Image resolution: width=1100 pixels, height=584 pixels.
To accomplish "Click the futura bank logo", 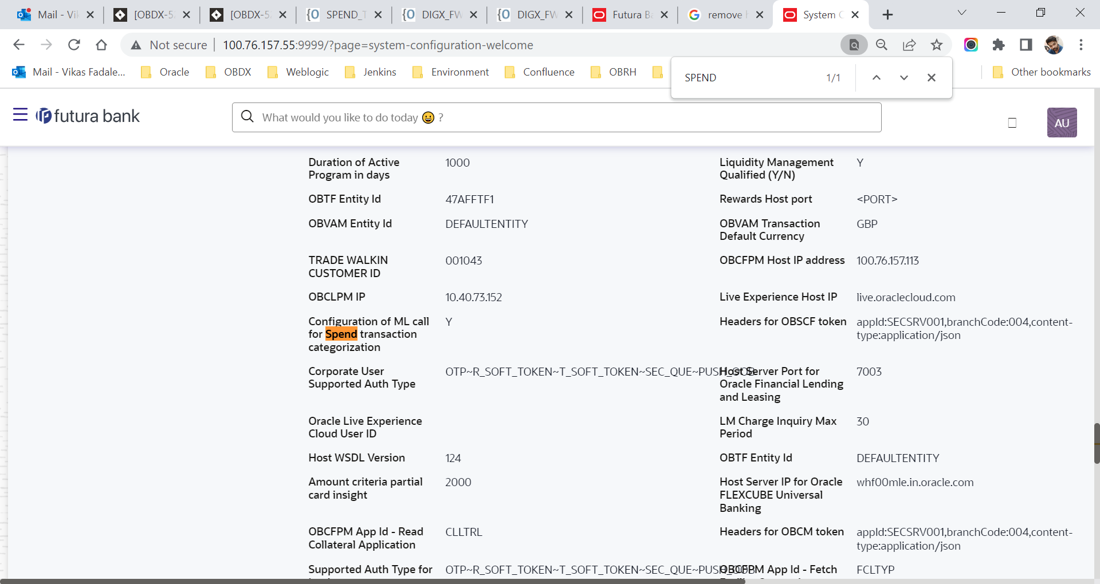I will (88, 116).
